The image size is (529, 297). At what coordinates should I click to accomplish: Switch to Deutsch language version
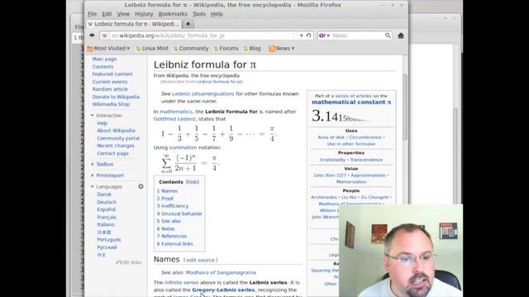click(107, 202)
